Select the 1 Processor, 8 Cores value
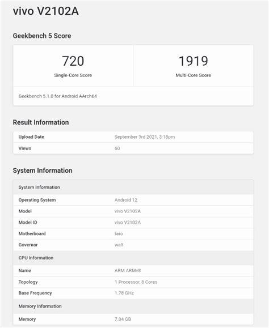269x328 pixels. click(136, 282)
